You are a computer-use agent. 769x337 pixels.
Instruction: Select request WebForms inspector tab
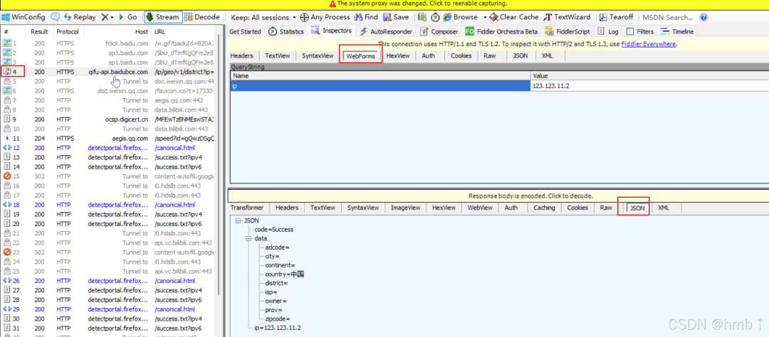click(361, 56)
